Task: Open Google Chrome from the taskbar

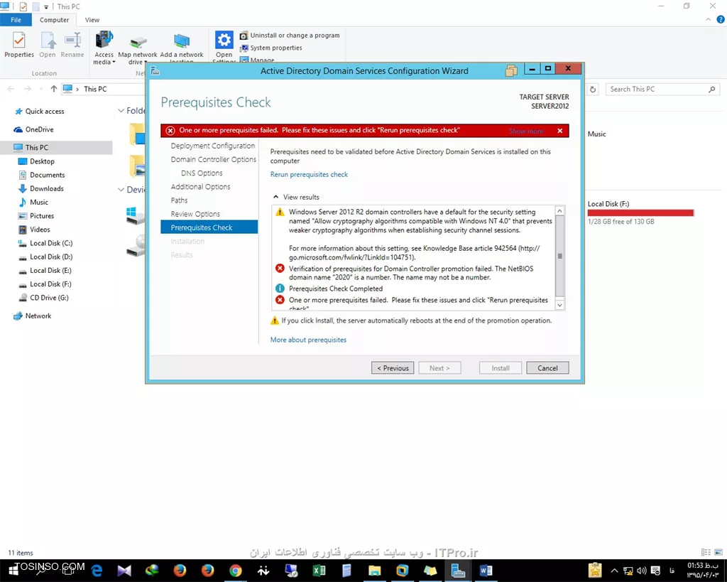Action: (x=236, y=571)
